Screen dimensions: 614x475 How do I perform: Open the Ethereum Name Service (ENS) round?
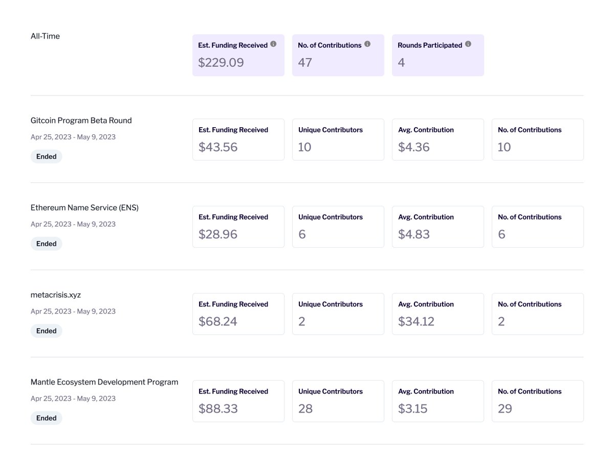84,208
